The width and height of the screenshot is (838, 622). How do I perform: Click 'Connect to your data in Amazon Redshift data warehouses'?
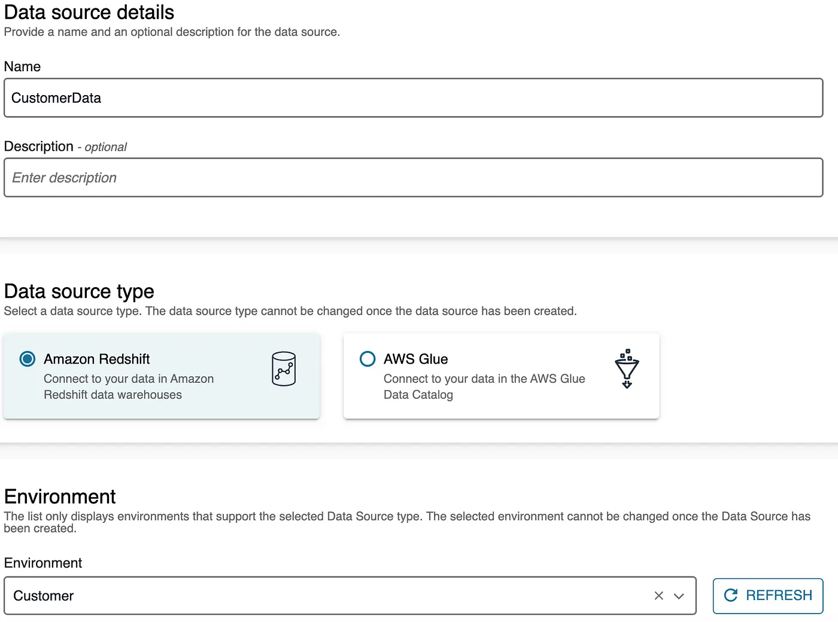pyautogui.click(x=129, y=387)
